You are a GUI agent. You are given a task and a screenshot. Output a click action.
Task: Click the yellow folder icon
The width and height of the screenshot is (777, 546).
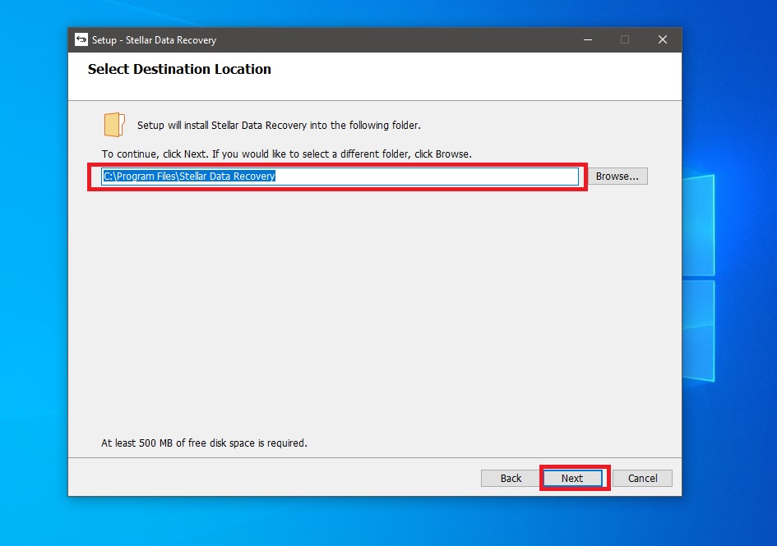(x=114, y=124)
